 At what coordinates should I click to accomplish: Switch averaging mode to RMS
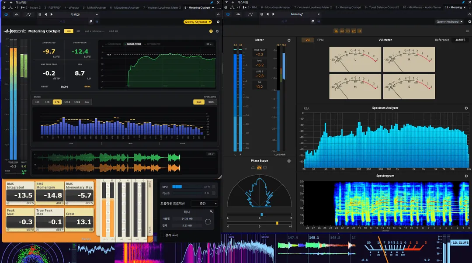tap(211, 102)
